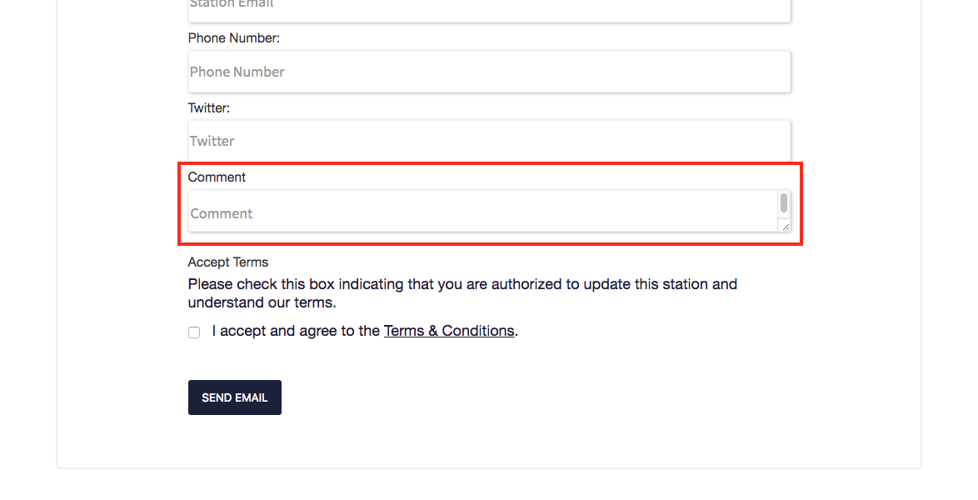This screenshot has width=978, height=500.
Task: Click the "Twitter:" field label
Action: click(x=209, y=108)
